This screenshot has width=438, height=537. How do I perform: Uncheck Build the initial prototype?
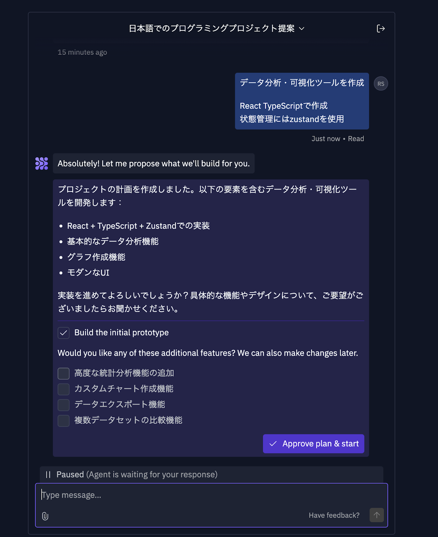63,333
